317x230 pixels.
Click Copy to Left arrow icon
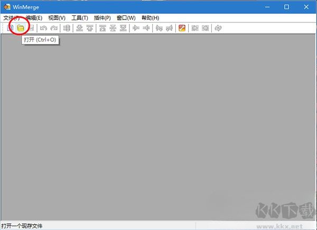(x=146, y=28)
